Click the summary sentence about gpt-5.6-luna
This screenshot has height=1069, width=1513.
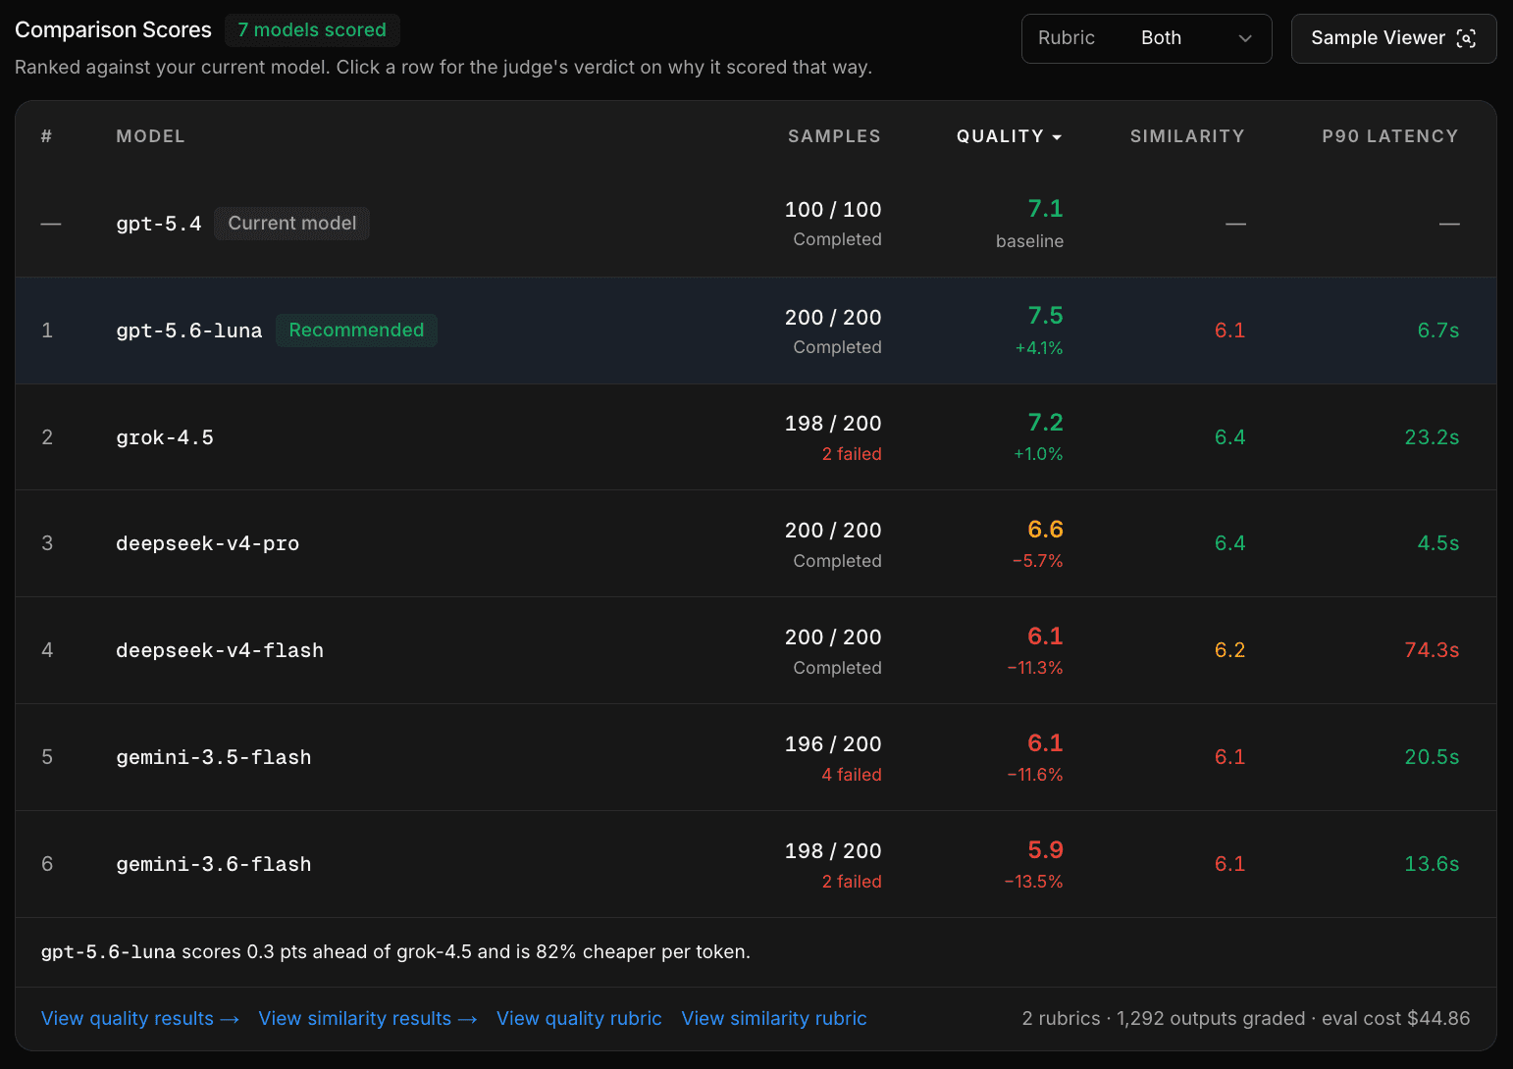395,952
